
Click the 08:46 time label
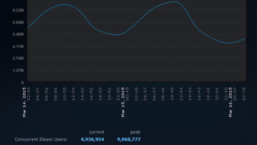pyautogui.click(x=163, y=94)
